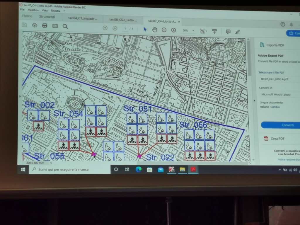This screenshot has width=300, height=225.
Task: Open the Modifica menu
Action: coord(33,10)
